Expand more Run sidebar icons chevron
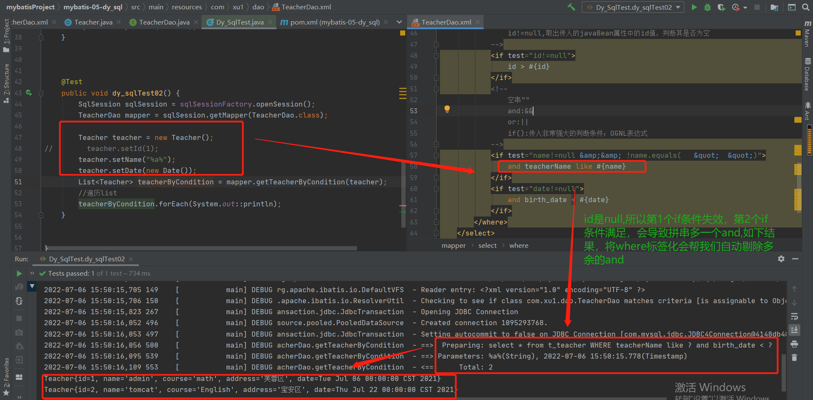The height and width of the screenshot is (400, 813). (x=19, y=397)
